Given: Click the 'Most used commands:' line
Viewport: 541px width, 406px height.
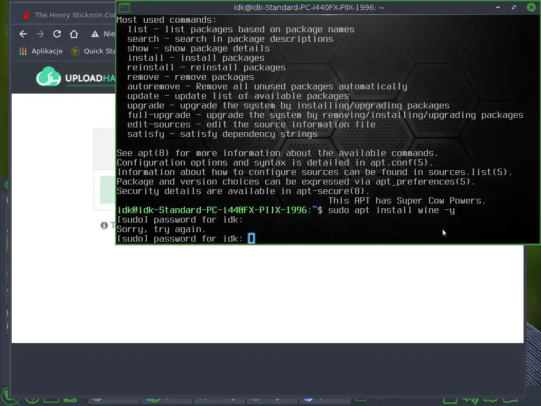Looking at the screenshot, I should pyautogui.click(x=166, y=20).
